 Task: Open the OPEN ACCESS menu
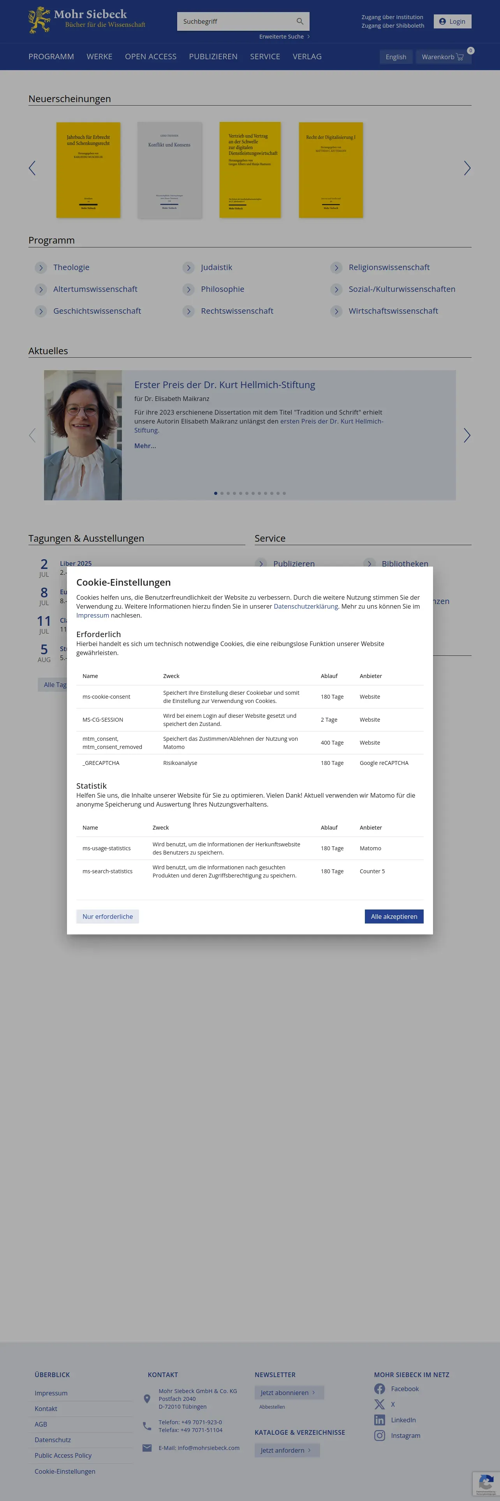point(151,57)
